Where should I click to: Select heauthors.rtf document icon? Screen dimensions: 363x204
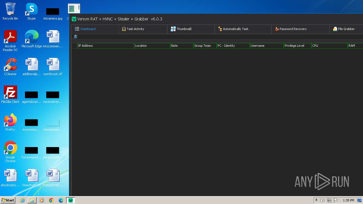pyautogui.click(x=31, y=178)
